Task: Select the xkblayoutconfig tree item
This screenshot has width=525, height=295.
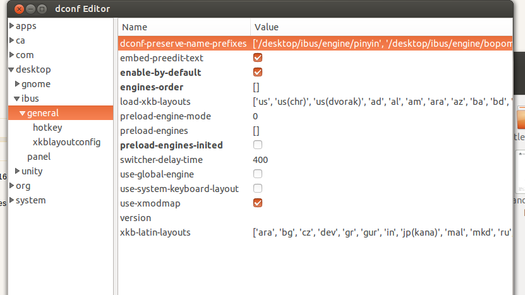Action: coord(66,142)
